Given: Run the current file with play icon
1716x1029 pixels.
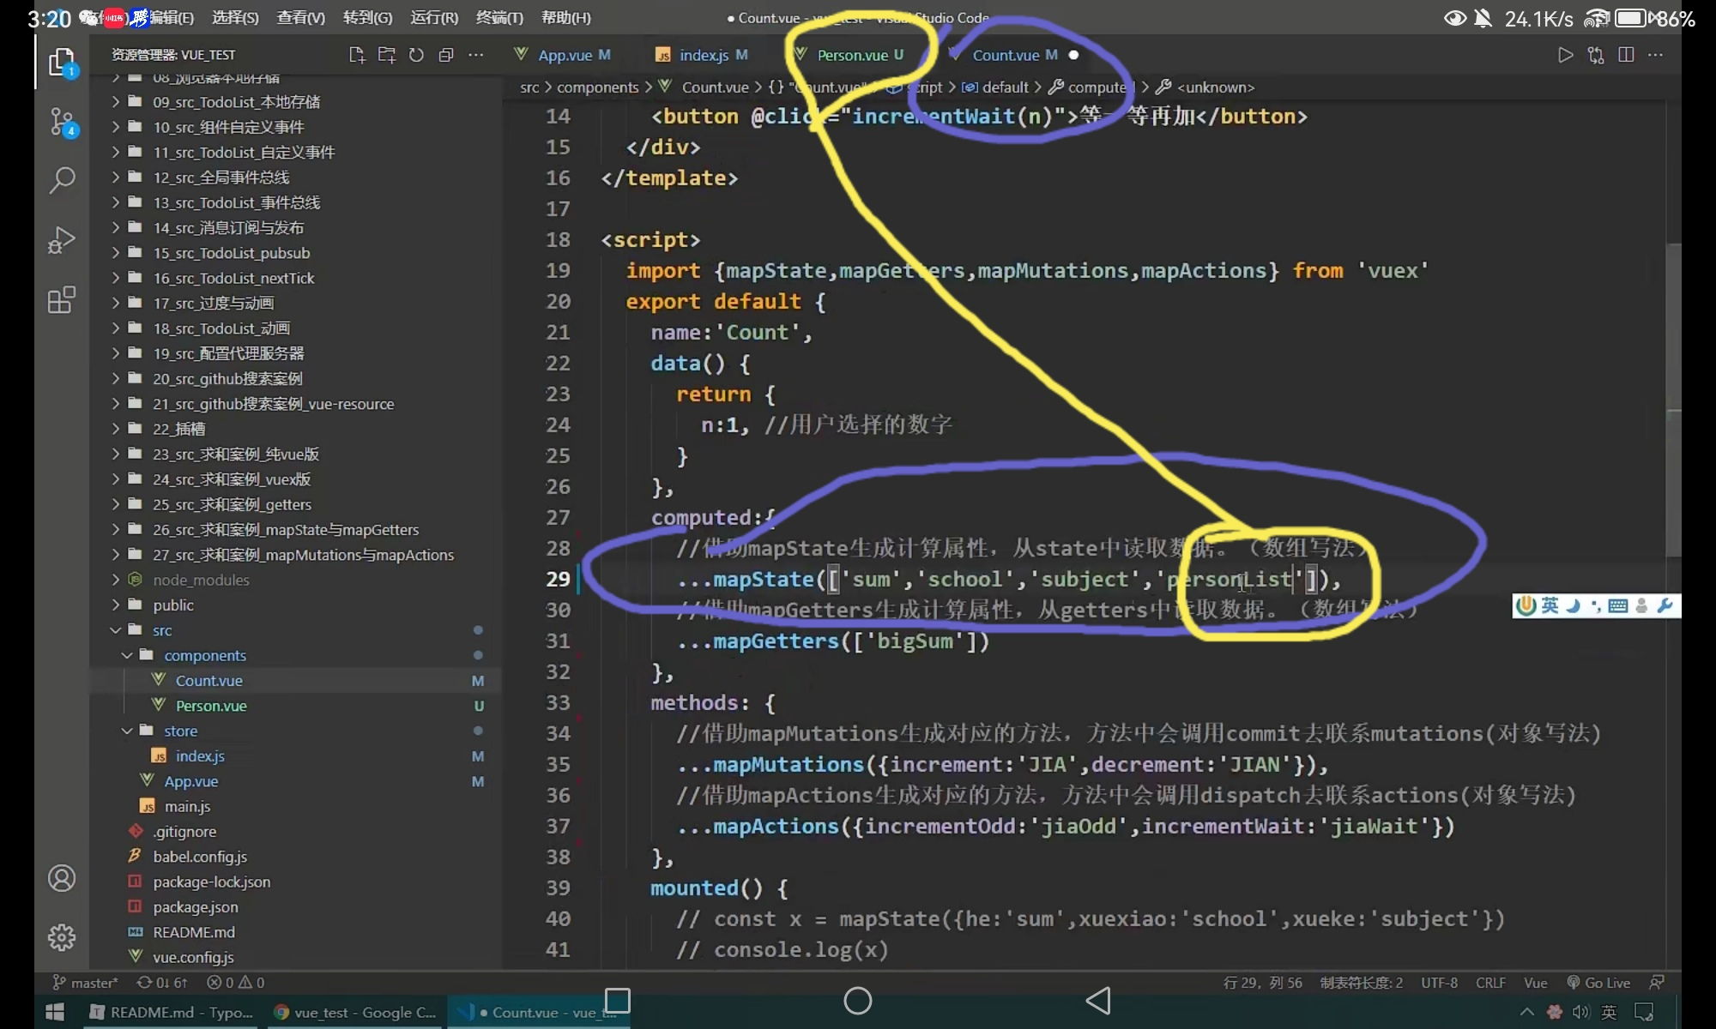Looking at the screenshot, I should (x=1565, y=55).
